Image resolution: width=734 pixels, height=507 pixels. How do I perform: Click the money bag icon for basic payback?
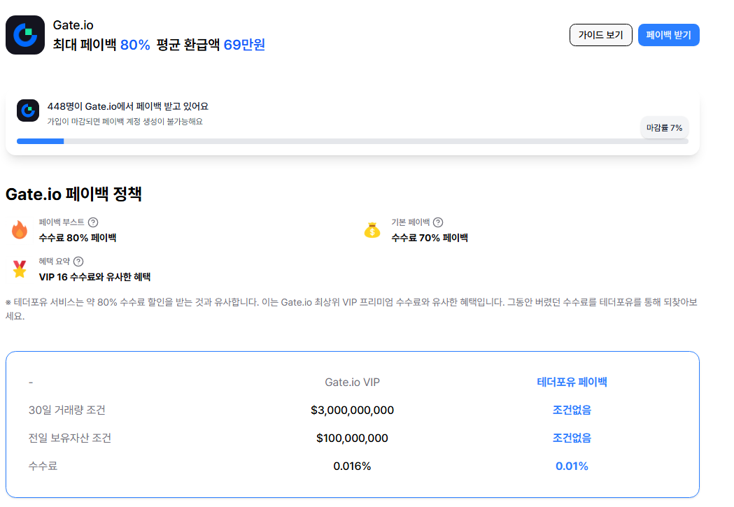(x=372, y=229)
